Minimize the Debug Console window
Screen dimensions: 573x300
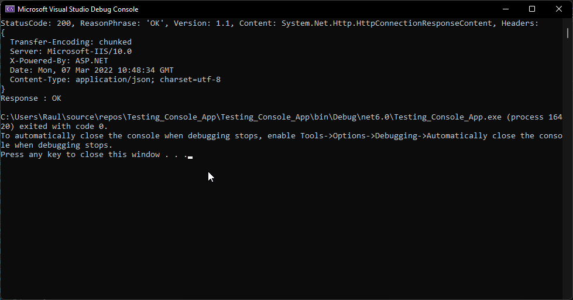pyautogui.click(x=506, y=9)
